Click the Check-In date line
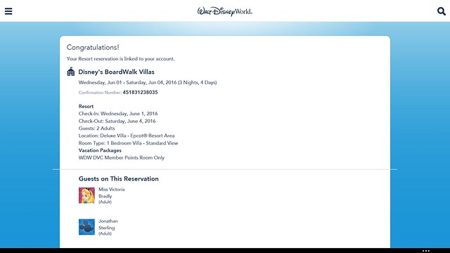This screenshot has height=253, width=450. pos(118,114)
